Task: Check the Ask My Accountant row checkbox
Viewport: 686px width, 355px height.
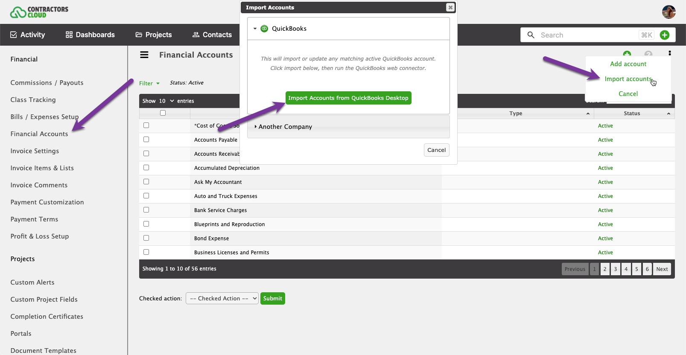Action: [x=146, y=181]
